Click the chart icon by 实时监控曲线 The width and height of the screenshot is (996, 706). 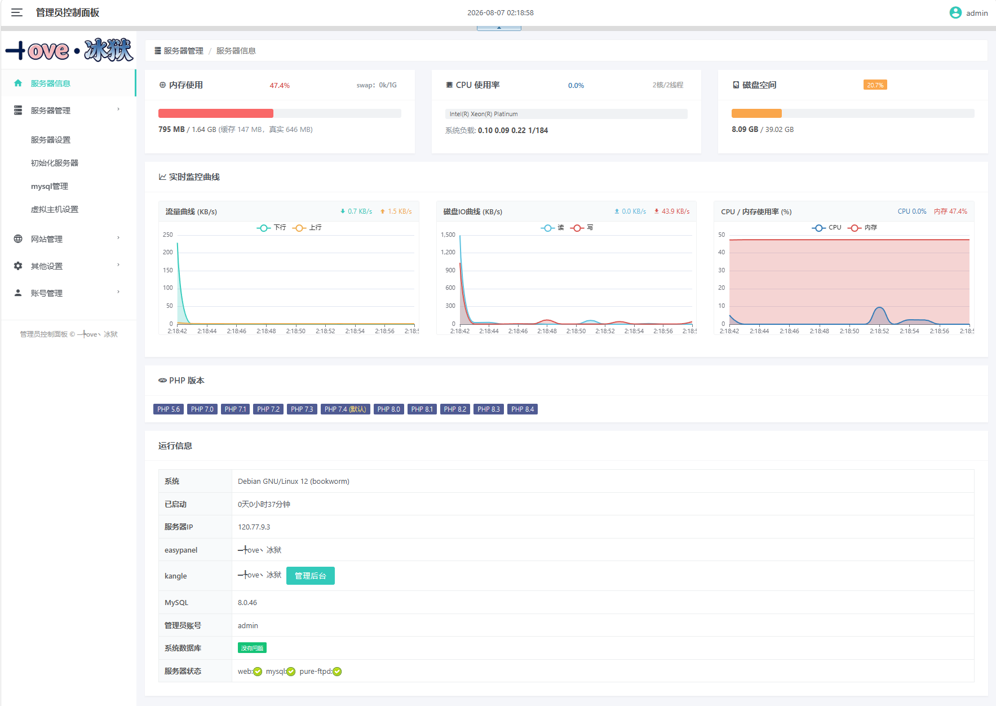[x=162, y=177]
